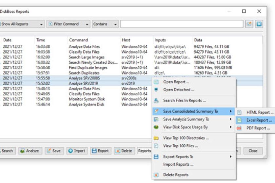Image resolution: width=275 pixels, height=183 pixels.
Task: Select the Monitor System Disk row
Action: click(76, 99)
